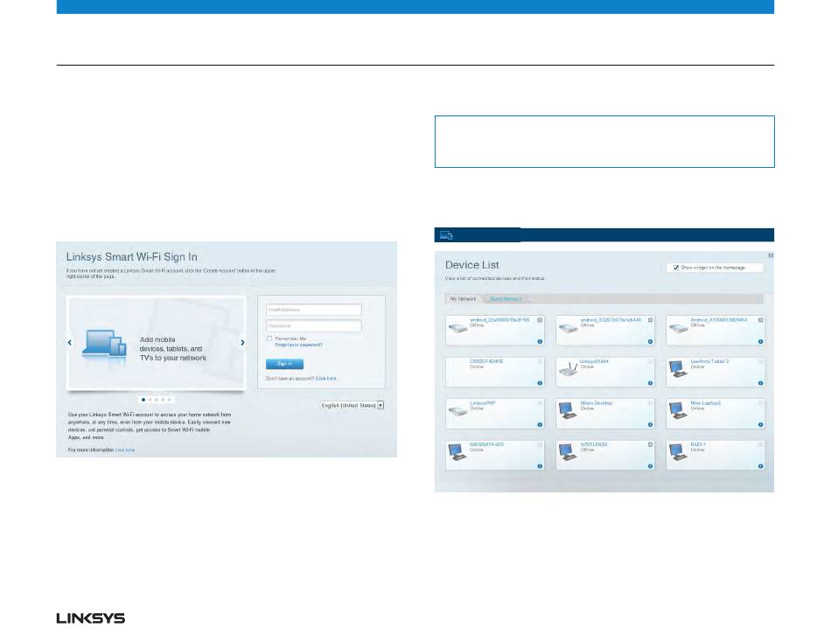Image resolution: width=831 pixels, height=642 pixels.
Task: Select the last carousel pagination dot
Action: pyautogui.click(x=169, y=400)
